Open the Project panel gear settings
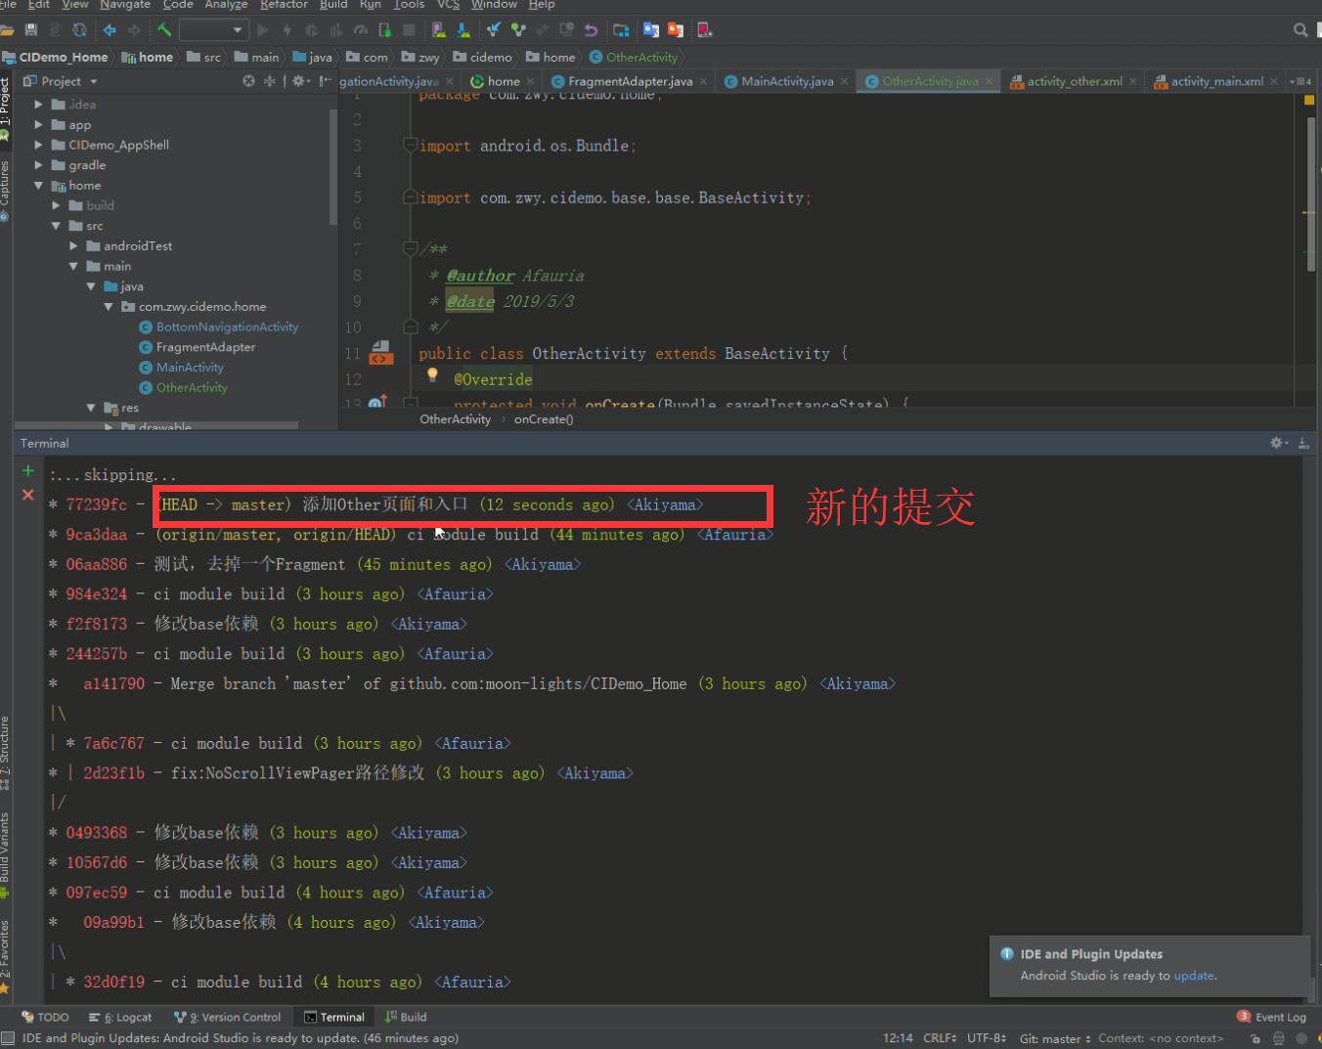The height and width of the screenshot is (1049, 1322). click(300, 81)
